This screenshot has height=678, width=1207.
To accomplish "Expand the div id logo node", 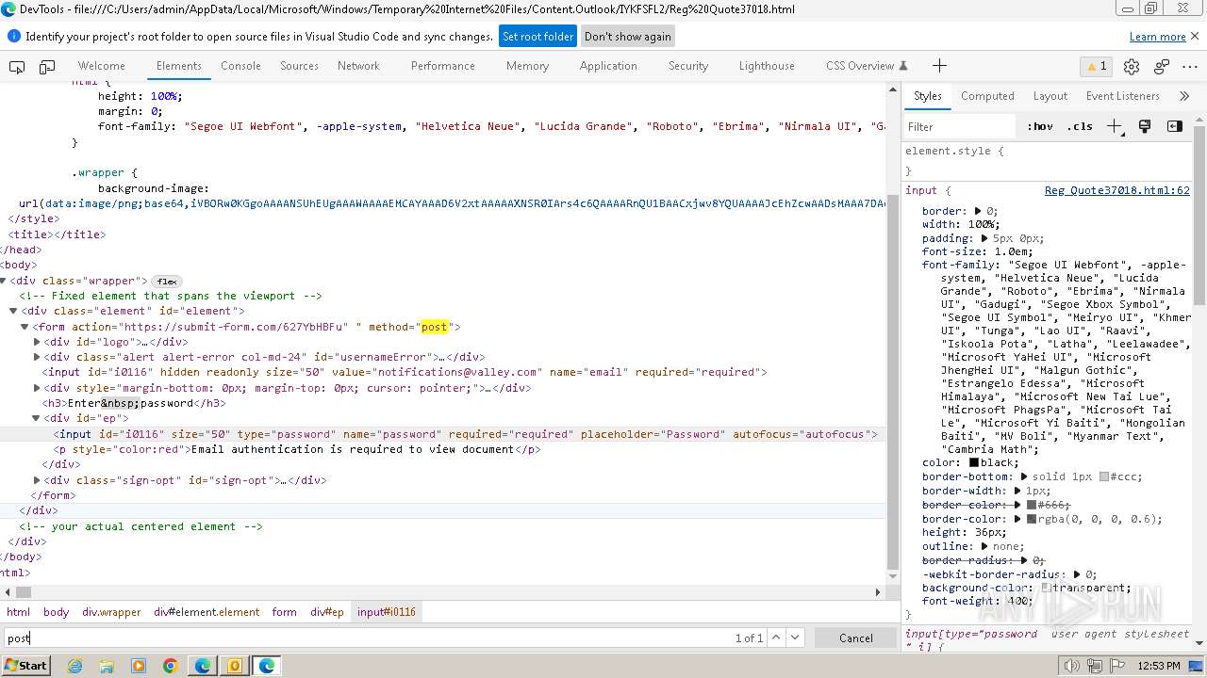I will (37, 342).
